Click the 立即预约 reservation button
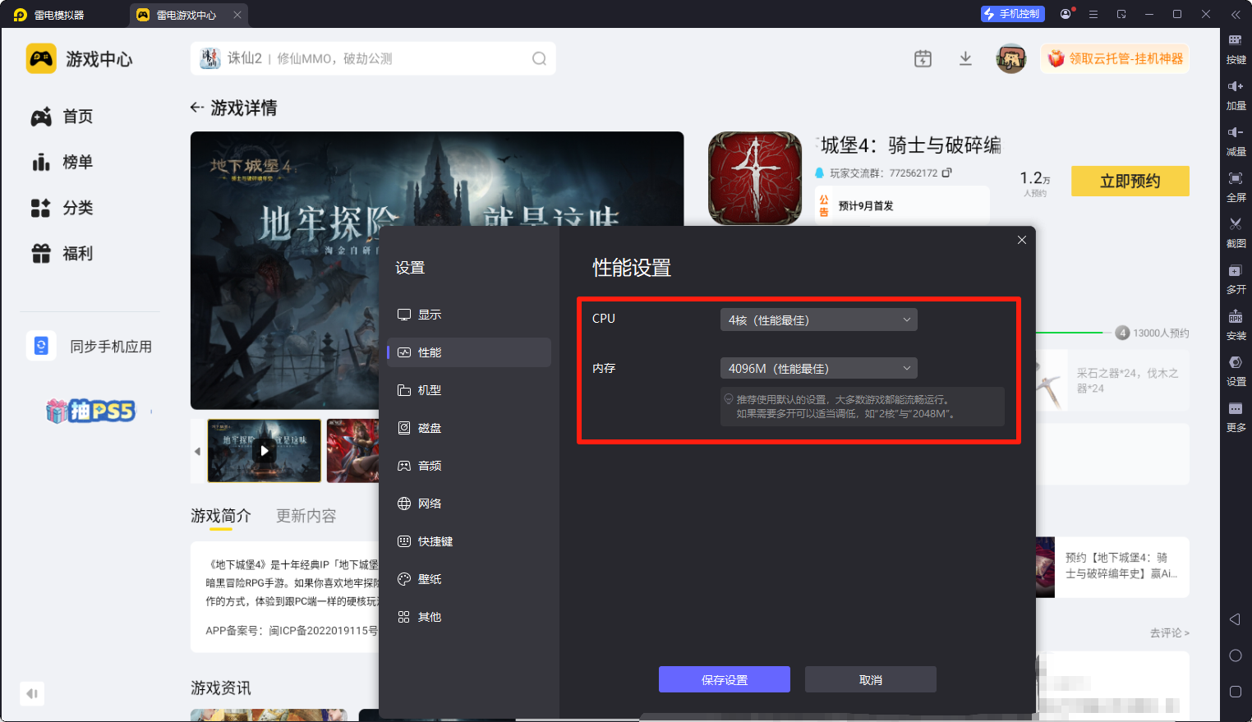The width and height of the screenshot is (1252, 722). 1130,181
